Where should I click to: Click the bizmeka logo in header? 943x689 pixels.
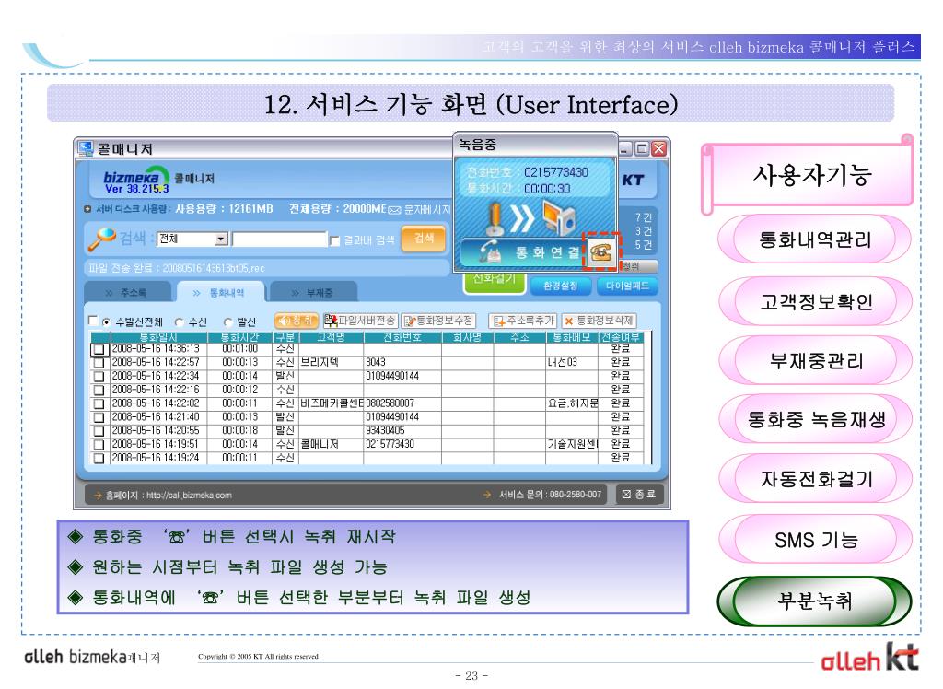coord(136,180)
